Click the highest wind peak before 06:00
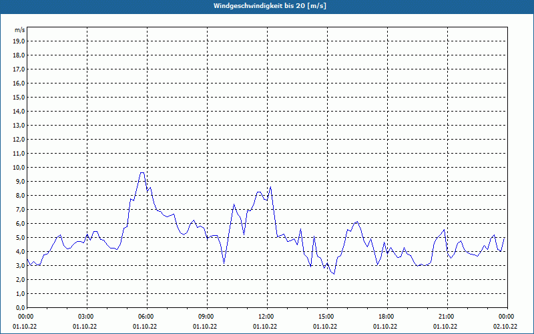The image size is (534, 334). (142, 172)
